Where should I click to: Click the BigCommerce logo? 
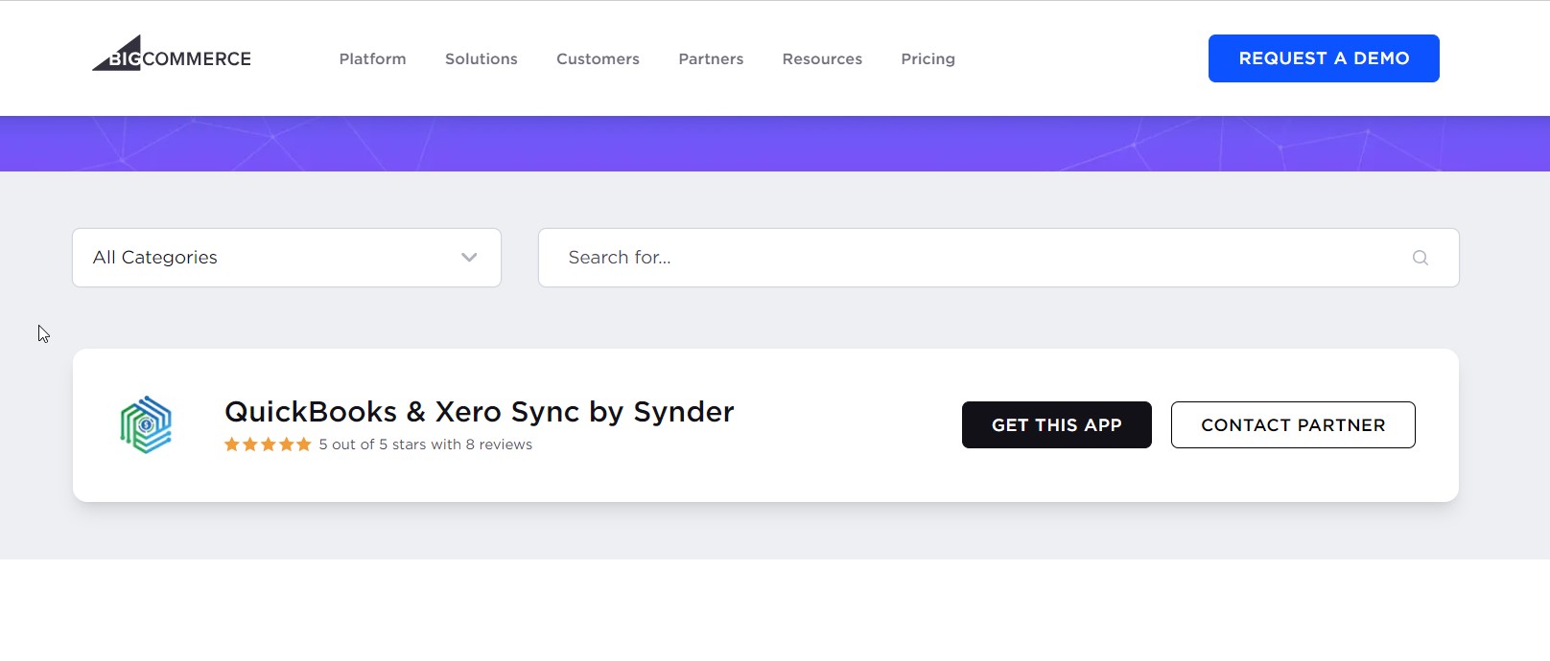[172, 57]
